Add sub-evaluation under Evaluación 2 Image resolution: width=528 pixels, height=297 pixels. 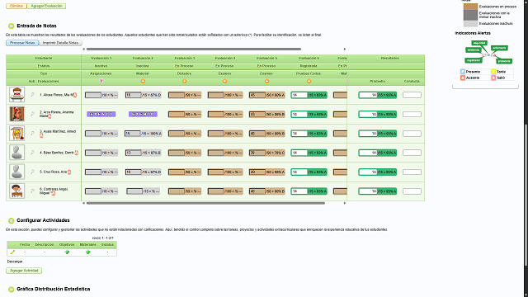pos(143,81)
